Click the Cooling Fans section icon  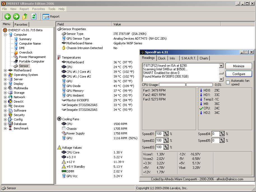[59, 119]
